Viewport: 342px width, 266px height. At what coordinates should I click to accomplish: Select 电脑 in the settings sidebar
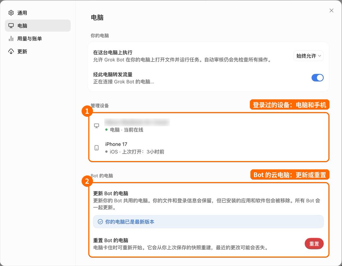click(x=38, y=26)
